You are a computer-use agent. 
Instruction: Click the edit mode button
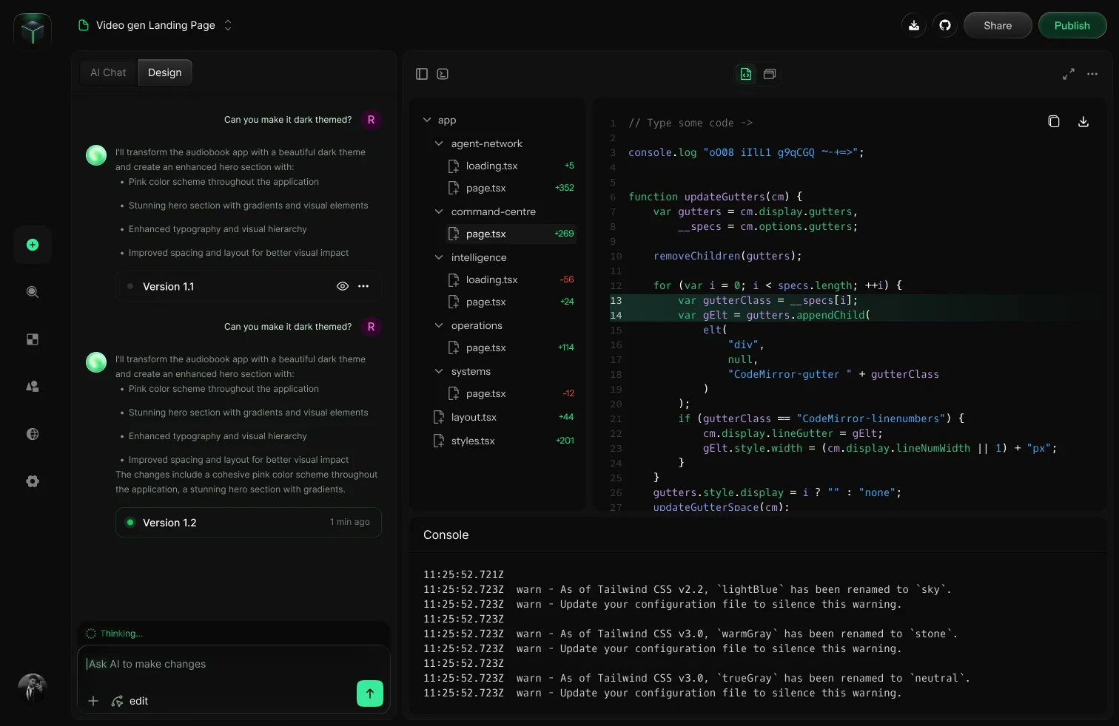click(130, 701)
